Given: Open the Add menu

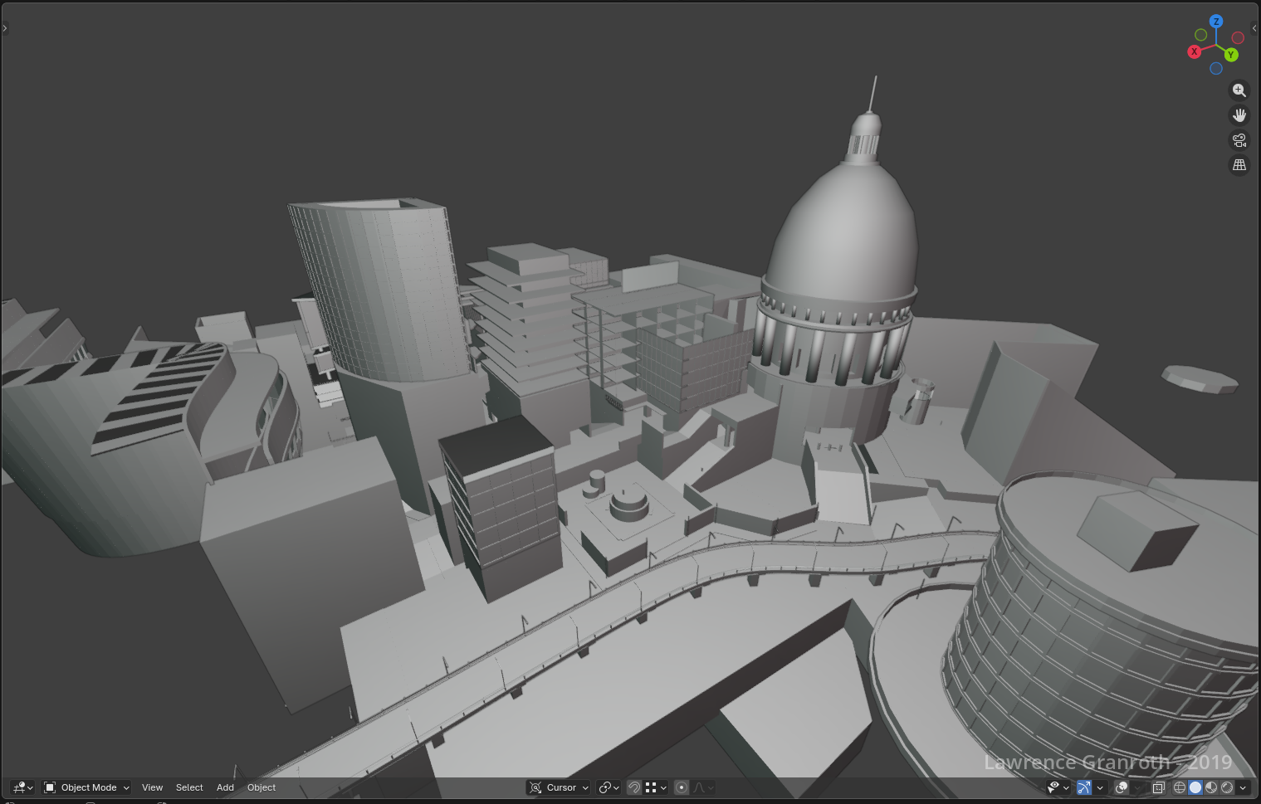Looking at the screenshot, I should click(x=225, y=787).
